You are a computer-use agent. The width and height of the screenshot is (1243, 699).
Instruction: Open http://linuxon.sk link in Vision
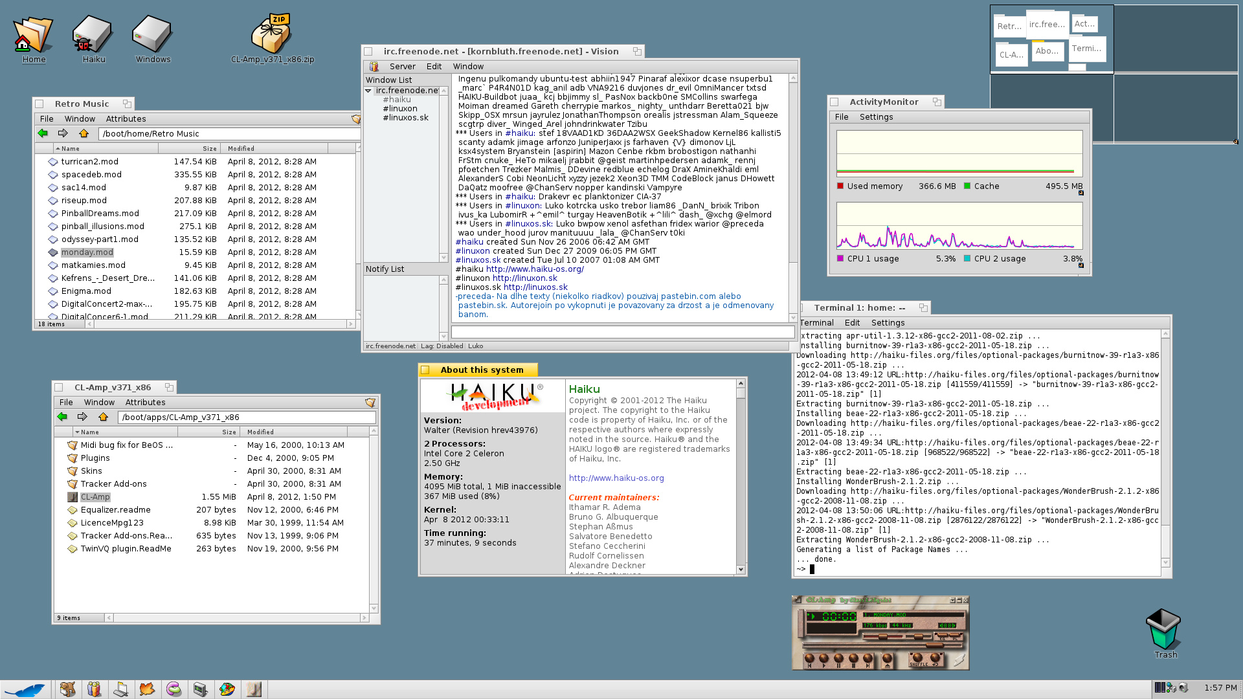[x=524, y=278]
